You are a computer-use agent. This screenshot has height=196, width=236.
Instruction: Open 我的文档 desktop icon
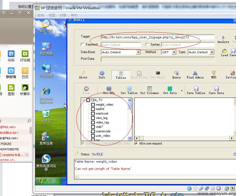coord(46,26)
